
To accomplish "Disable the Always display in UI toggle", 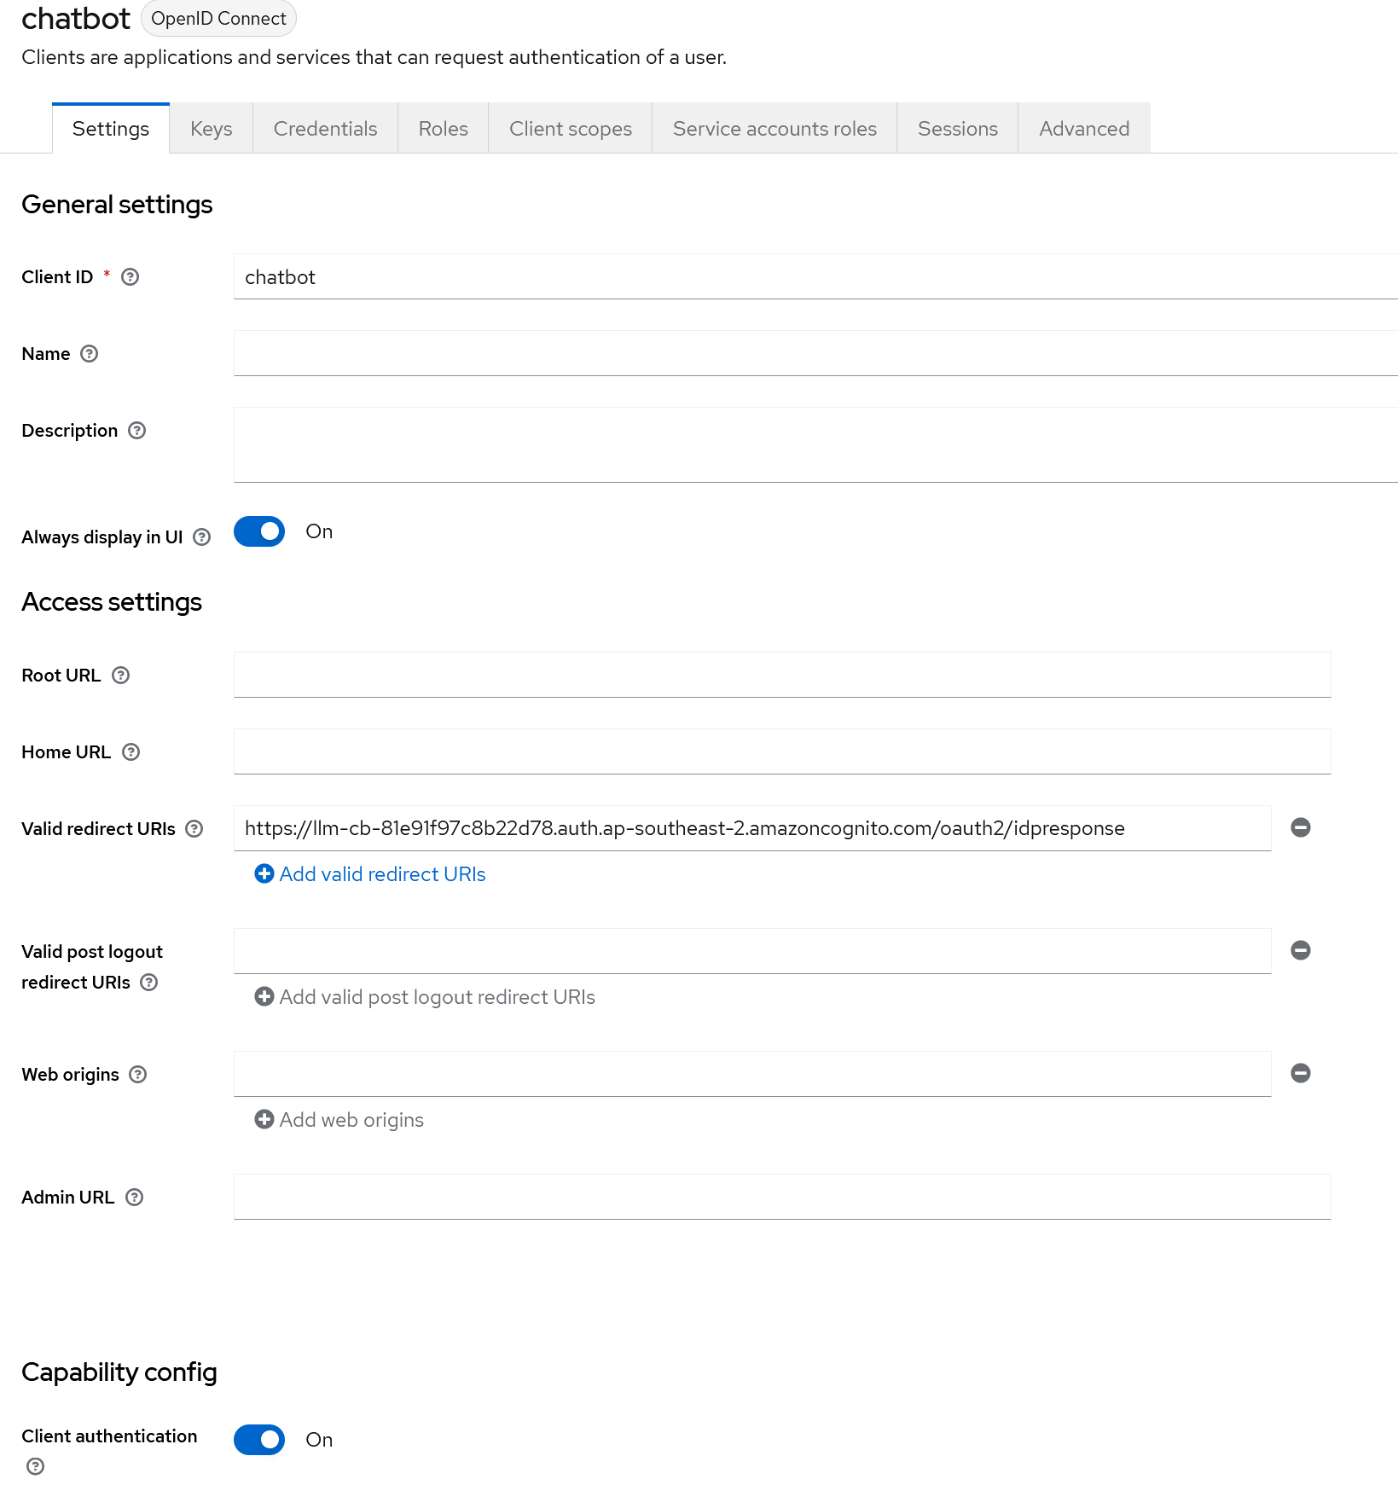I will 258,531.
